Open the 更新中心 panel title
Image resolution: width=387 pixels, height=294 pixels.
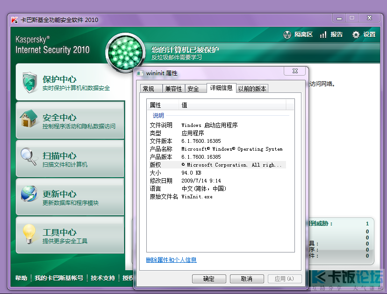pos(59,194)
